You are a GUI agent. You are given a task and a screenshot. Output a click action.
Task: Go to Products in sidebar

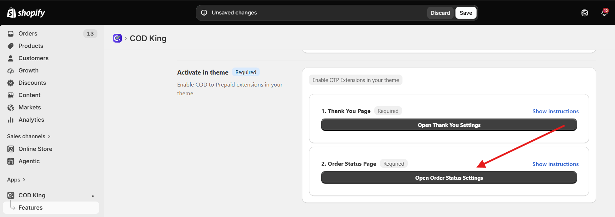point(31,46)
